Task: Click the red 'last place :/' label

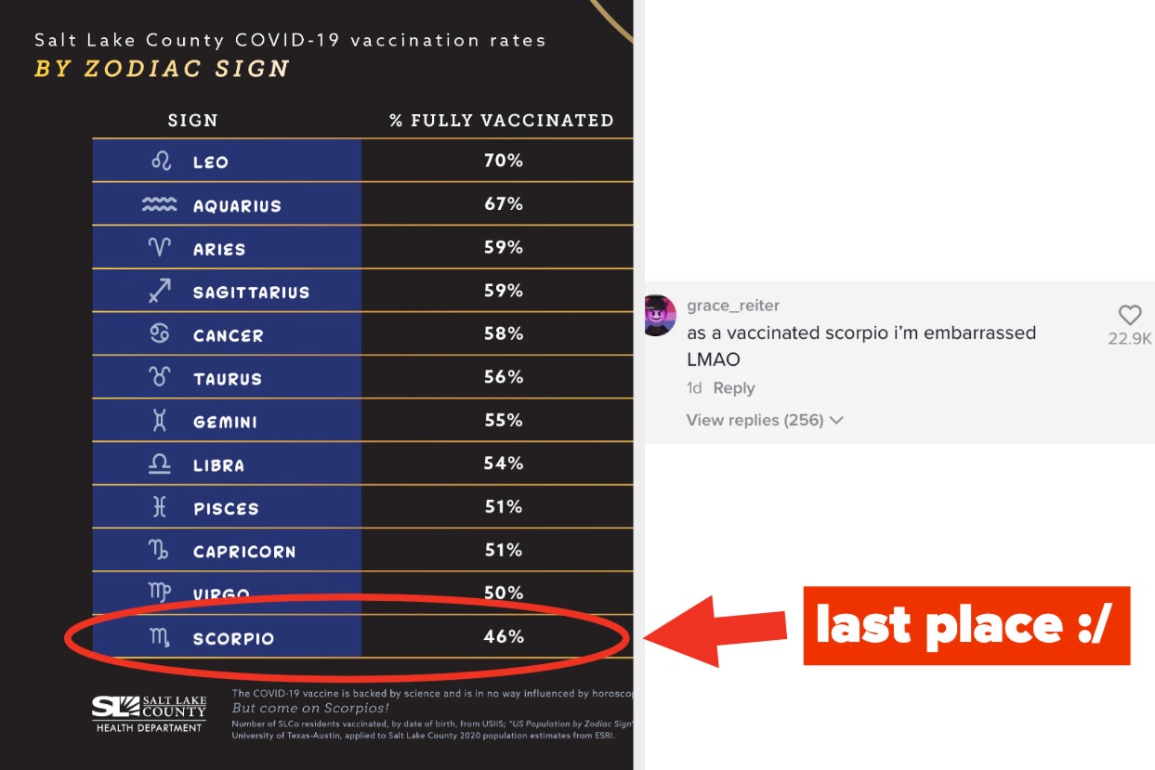Action: (x=965, y=626)
